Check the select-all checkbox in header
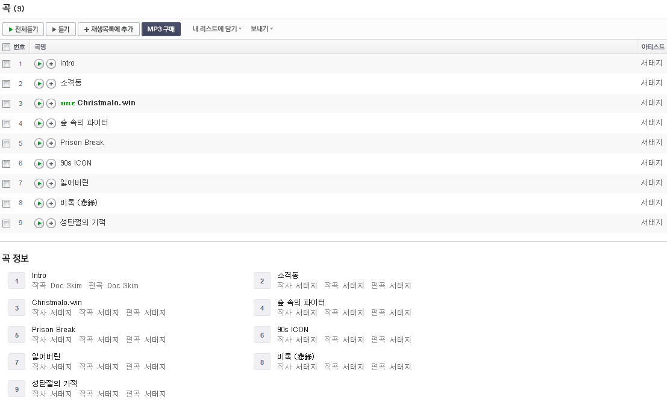The image size is (667, 411). pos(7,47)
